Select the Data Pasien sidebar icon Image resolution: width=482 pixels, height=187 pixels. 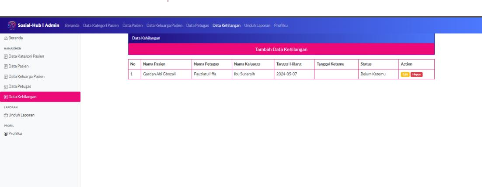click(x=3, y=66)
